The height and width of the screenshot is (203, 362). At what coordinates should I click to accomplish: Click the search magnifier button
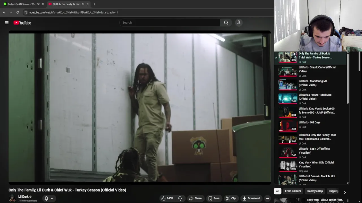(x=226, y=23)
